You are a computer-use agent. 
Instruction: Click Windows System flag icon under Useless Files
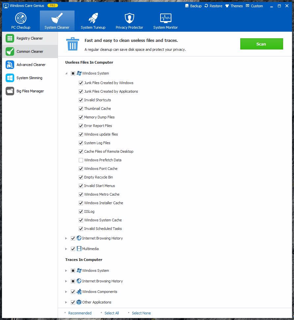(x=79, y=73)
